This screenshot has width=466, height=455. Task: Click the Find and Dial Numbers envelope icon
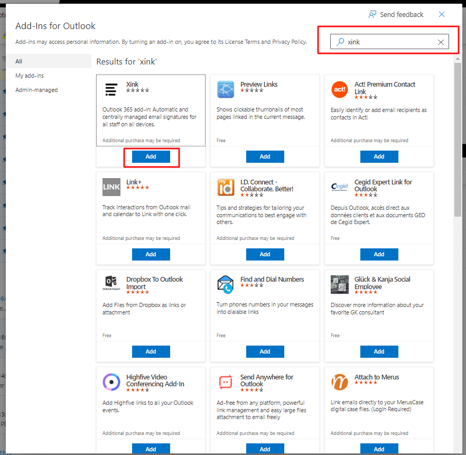[x=226, y=284]
